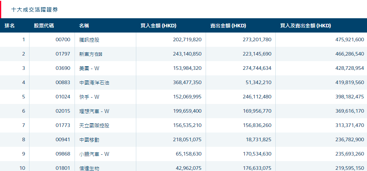Select stock code 00941
Screen dimensions: 367x171
(63, 140)
